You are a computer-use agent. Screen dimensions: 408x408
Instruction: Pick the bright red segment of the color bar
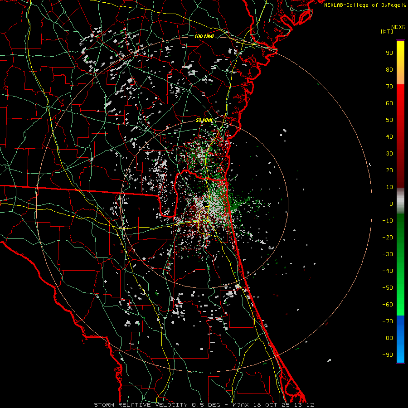pyautogui.click(x=400, y=95)
